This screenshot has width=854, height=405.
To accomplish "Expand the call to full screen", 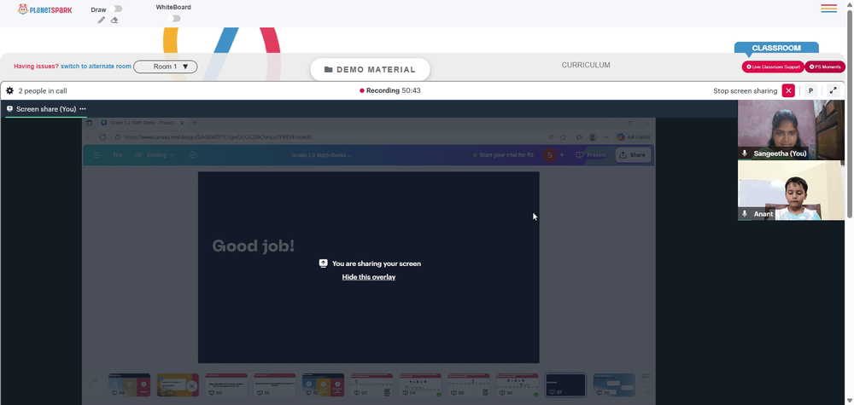I will pyautogui.click(x=833, y=90).
